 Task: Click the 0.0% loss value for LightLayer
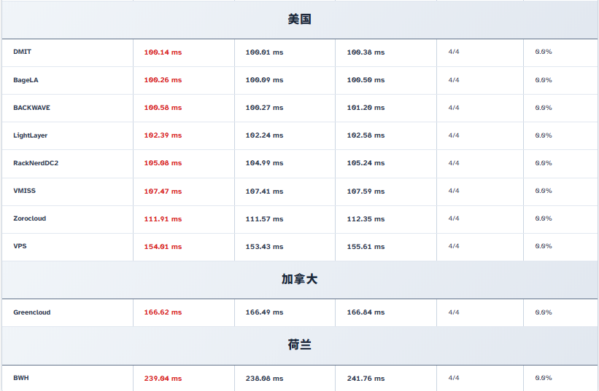pyautogui.click(x=544, y=135)
